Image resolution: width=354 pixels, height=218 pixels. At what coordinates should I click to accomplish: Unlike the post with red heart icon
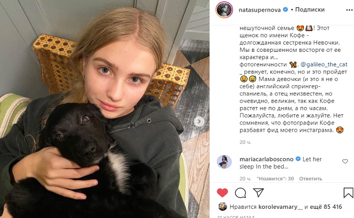click(x=223, y=193)
